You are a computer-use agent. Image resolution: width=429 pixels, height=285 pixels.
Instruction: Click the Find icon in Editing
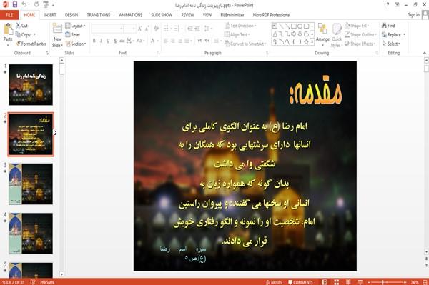388,26
